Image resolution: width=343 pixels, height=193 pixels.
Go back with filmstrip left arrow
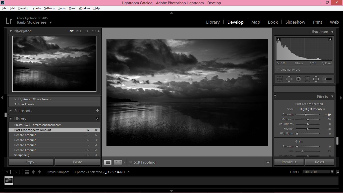[x=33, y=172]
